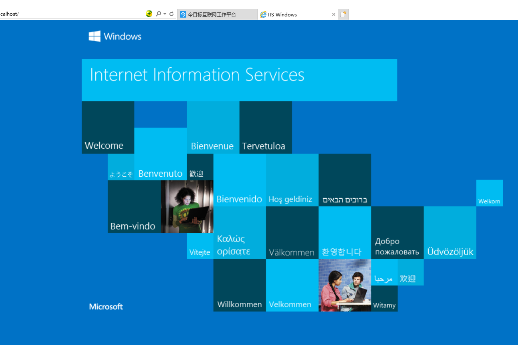
Task: Click the Welcome tile
Action: (x=108, y=127)
